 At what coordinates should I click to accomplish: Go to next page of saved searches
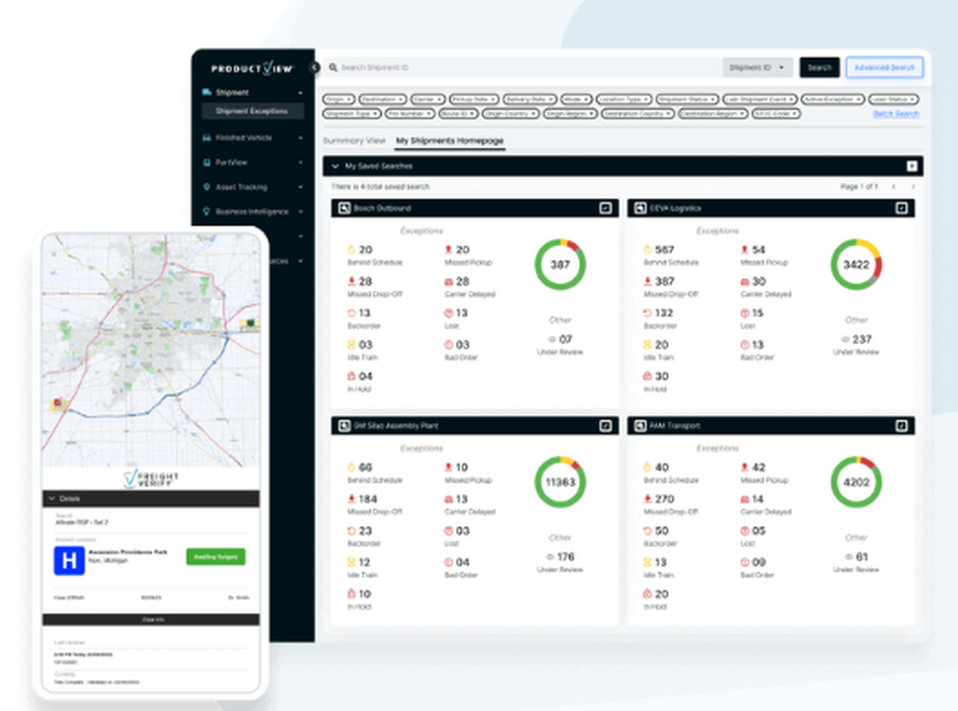tap(913, 187)
